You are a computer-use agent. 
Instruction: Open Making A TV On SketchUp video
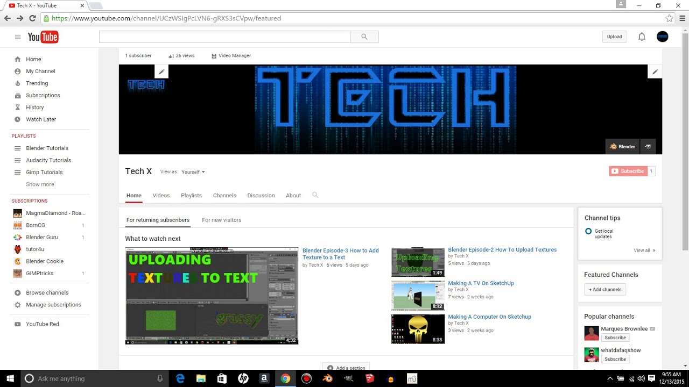click(x=481, y=283)
